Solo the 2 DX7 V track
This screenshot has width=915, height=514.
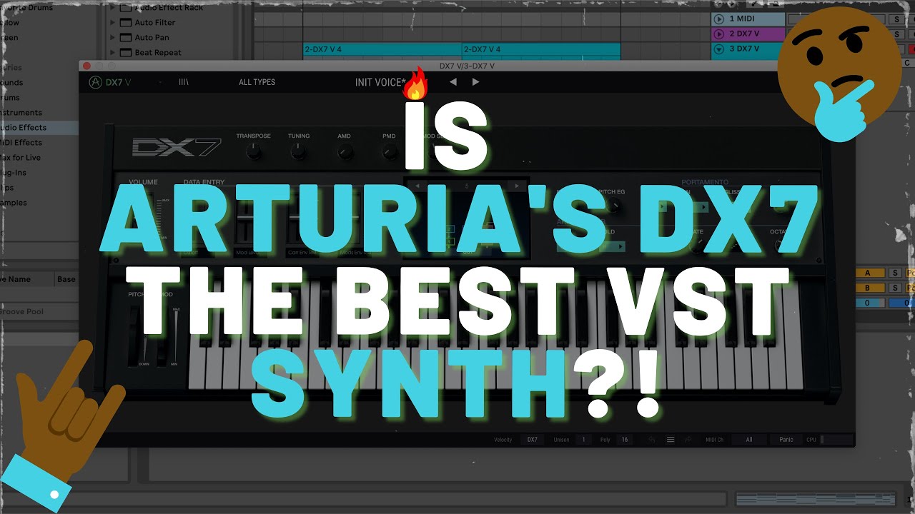896,34
